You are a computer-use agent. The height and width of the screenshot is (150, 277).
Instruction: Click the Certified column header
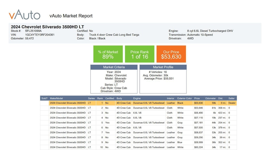pyautogui.click(x=110, y=98)
